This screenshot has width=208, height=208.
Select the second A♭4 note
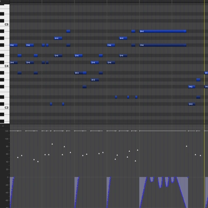pos(123,38)
